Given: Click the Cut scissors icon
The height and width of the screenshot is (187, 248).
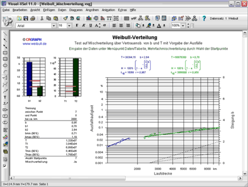Looking at the screenshot, I should 42,18.
